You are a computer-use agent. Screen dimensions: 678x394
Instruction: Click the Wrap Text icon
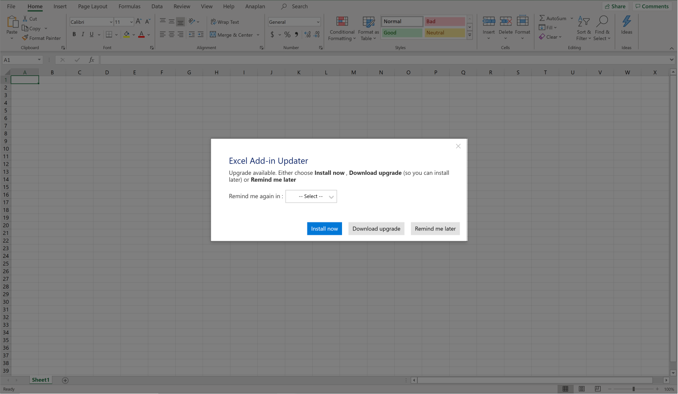[x=213, y=22]
